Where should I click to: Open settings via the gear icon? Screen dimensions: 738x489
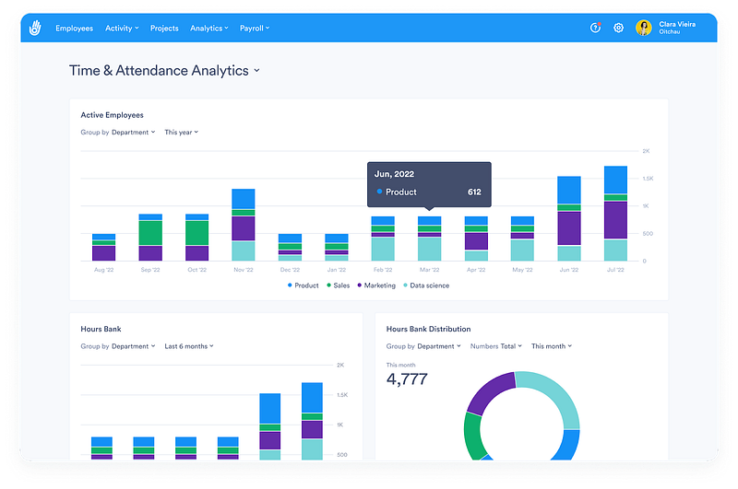pos(618,28)
